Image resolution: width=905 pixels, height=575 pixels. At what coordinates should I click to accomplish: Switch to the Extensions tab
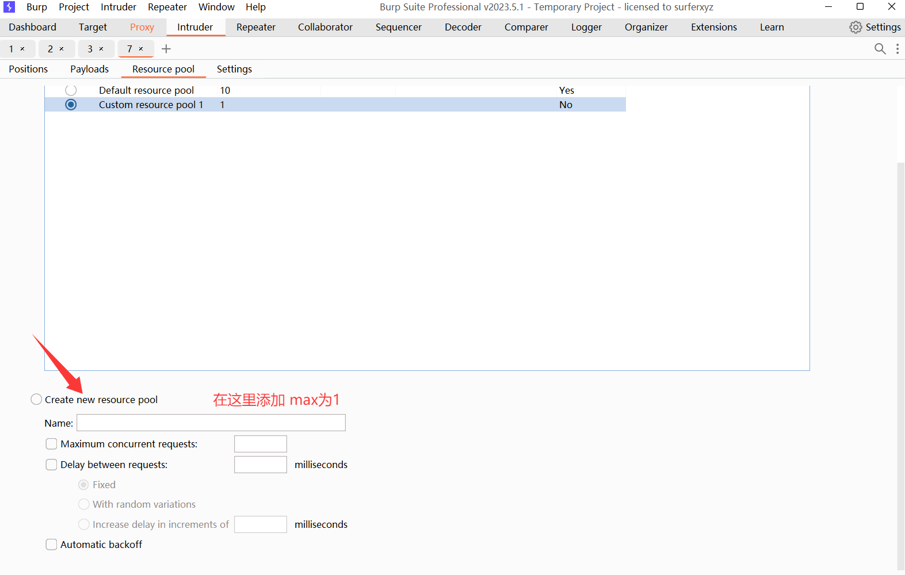(714, 27)
